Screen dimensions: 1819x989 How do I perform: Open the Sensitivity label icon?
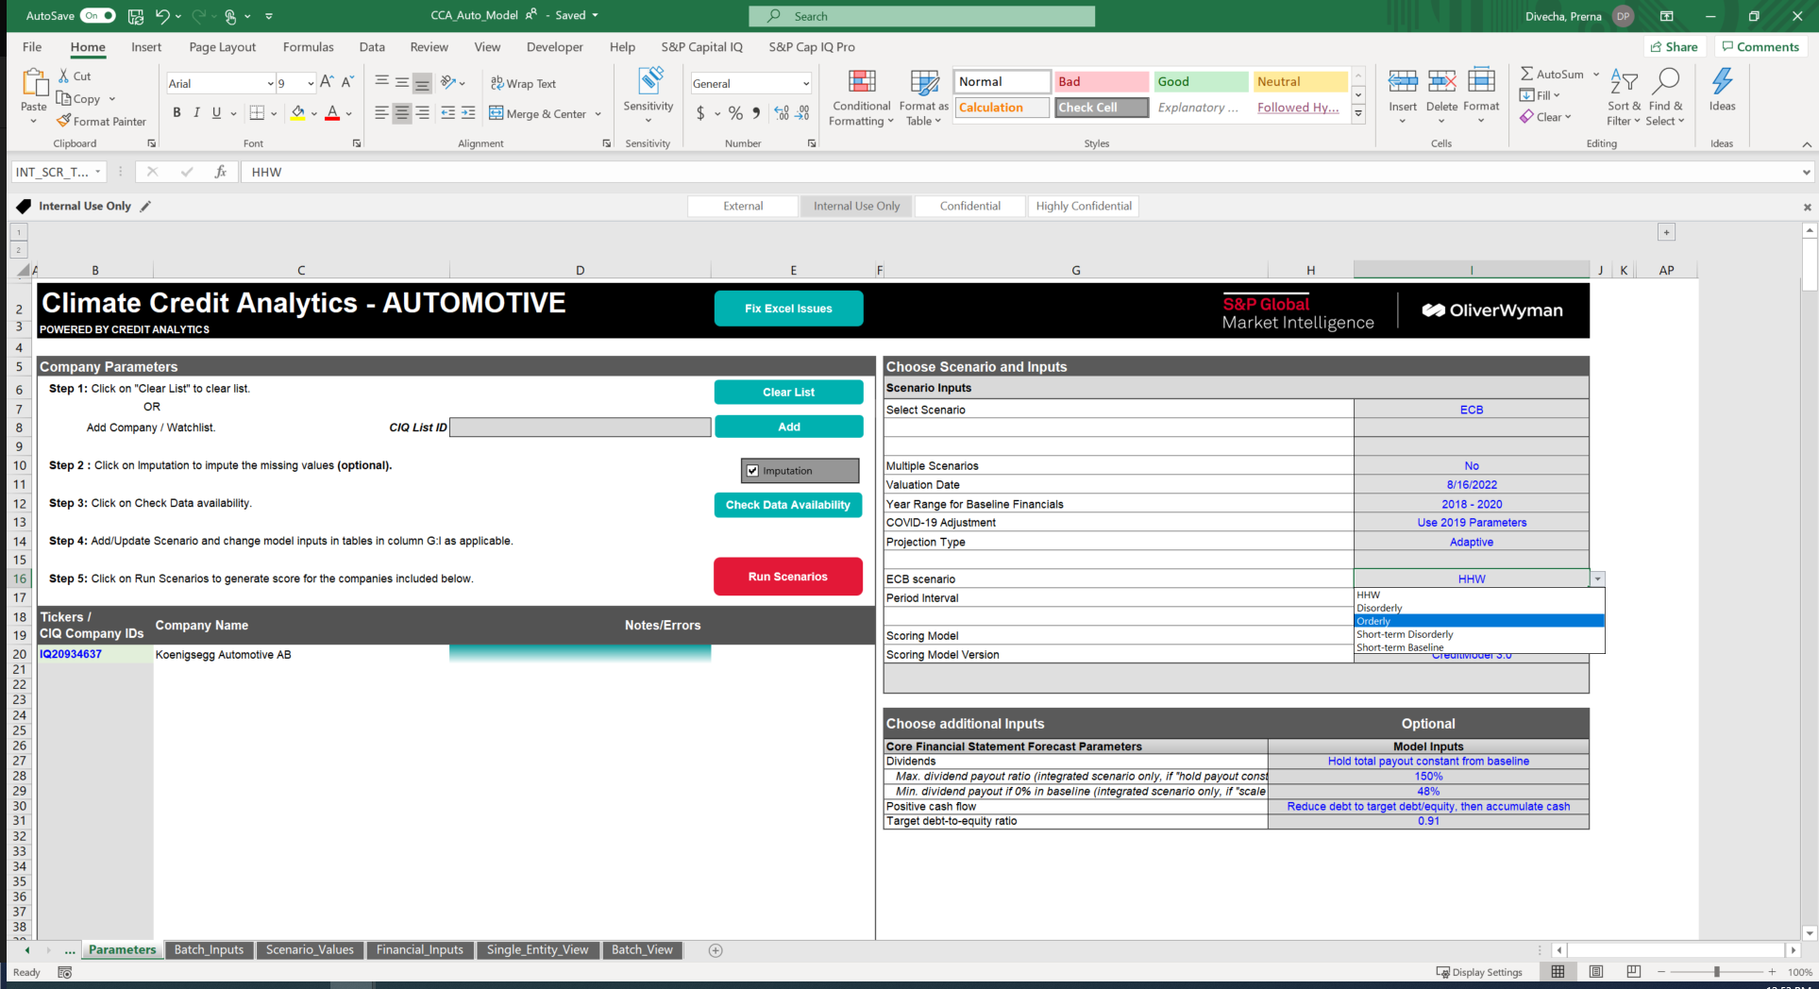pos(648,82)
